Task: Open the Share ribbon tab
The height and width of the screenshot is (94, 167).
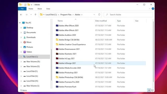Action: pyautogui.click(x=40, y=9)
